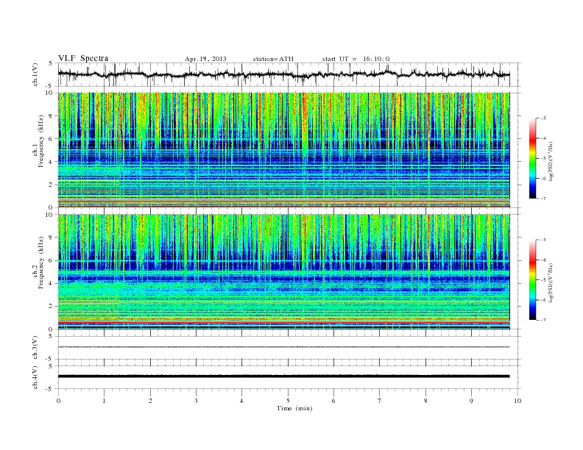Viewport: 583px width, 450px height.
Task: Click the "8" tick on the time axis
Action: pos(425,401)
